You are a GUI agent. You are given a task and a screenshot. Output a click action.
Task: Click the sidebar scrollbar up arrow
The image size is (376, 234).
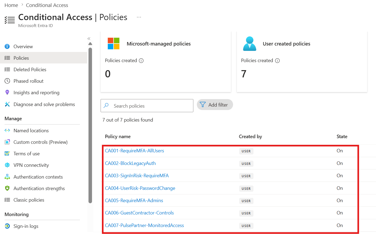[90, 44]
